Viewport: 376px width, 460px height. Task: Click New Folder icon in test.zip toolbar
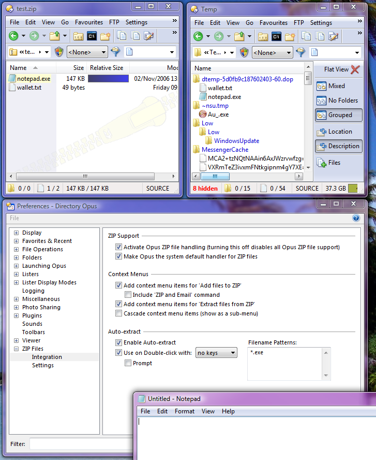(106, 36)
